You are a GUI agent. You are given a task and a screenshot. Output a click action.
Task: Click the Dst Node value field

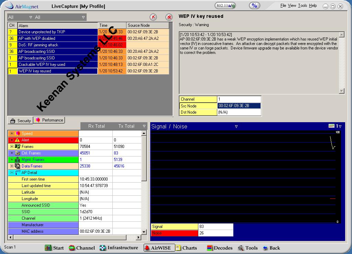(239, 112)
